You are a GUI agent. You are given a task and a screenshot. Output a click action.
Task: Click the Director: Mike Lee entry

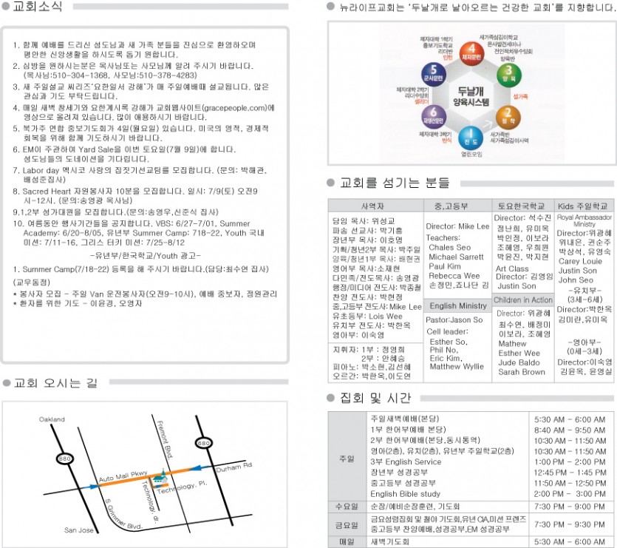[x=457, y=226]
